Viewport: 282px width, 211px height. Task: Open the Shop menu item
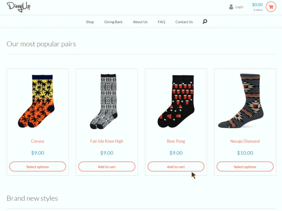[90, 22]
